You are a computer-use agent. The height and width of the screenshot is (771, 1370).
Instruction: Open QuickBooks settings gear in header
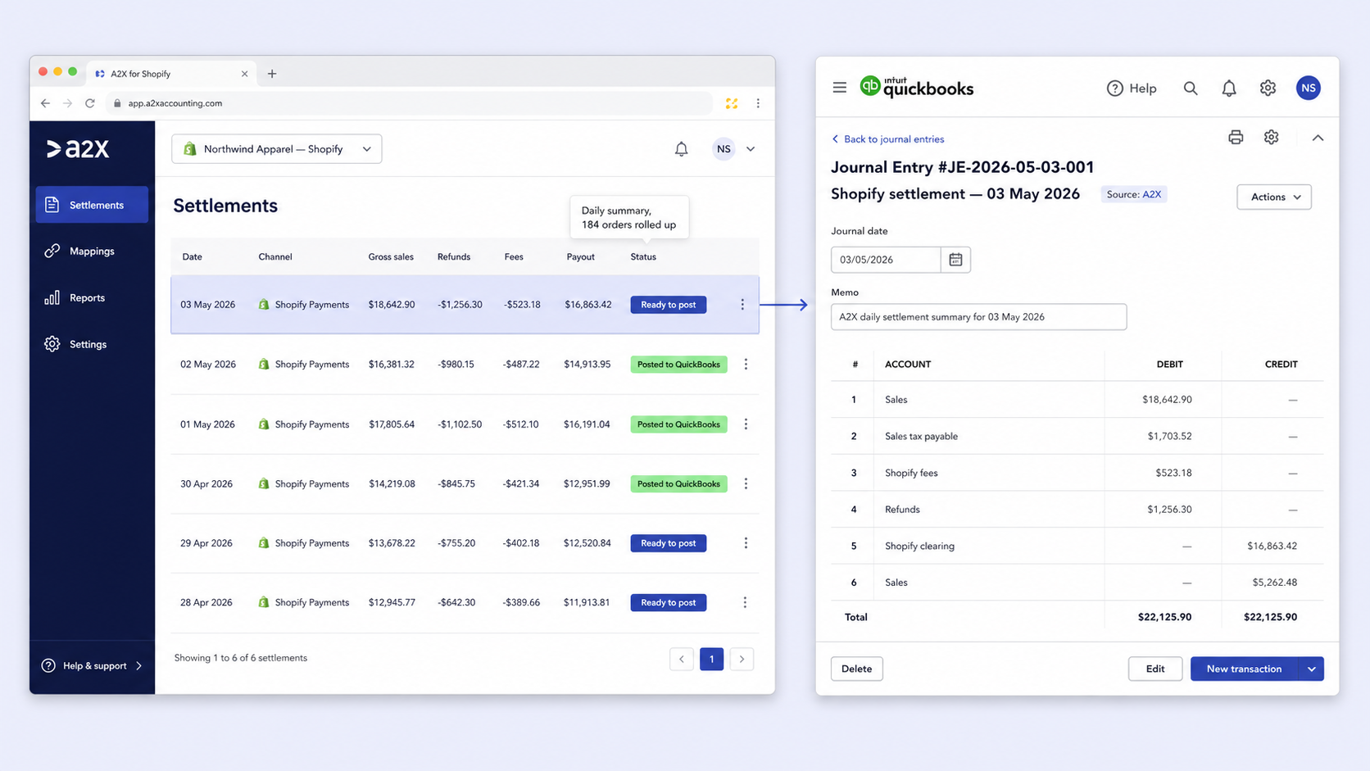coord(1268,88)
